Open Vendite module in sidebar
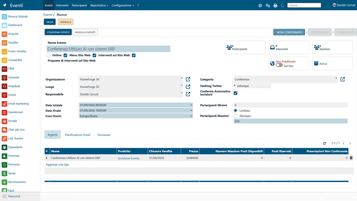Screen dimensions: 357x201 click(10, 43)
